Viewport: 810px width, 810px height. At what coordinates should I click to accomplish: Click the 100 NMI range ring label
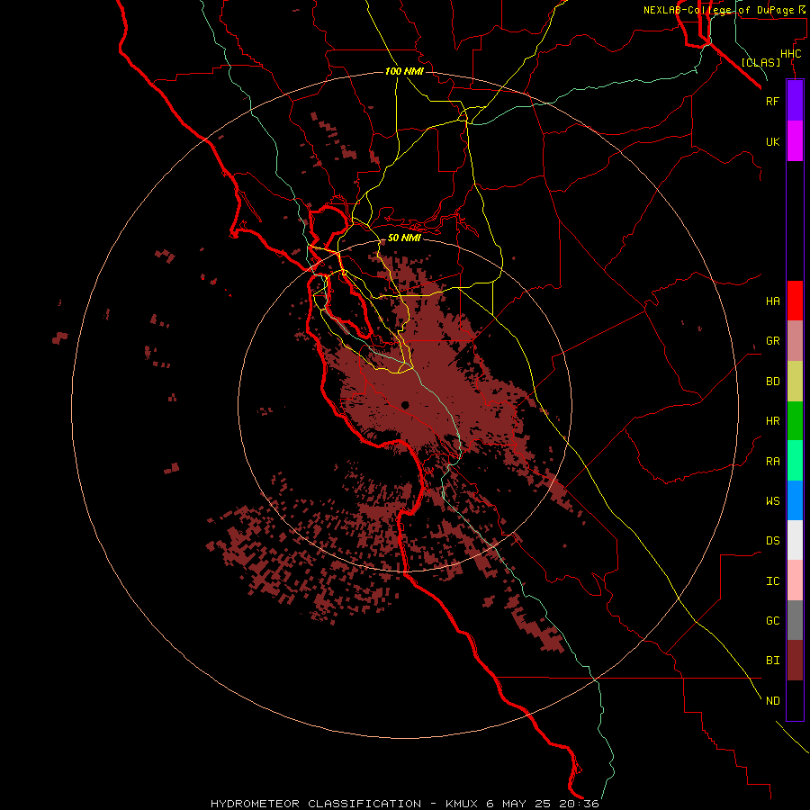pos(404,71)
